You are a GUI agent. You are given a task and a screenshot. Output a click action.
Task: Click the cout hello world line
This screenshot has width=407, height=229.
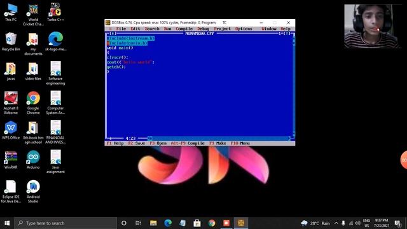pyautogui.click(x=130, y=62)
